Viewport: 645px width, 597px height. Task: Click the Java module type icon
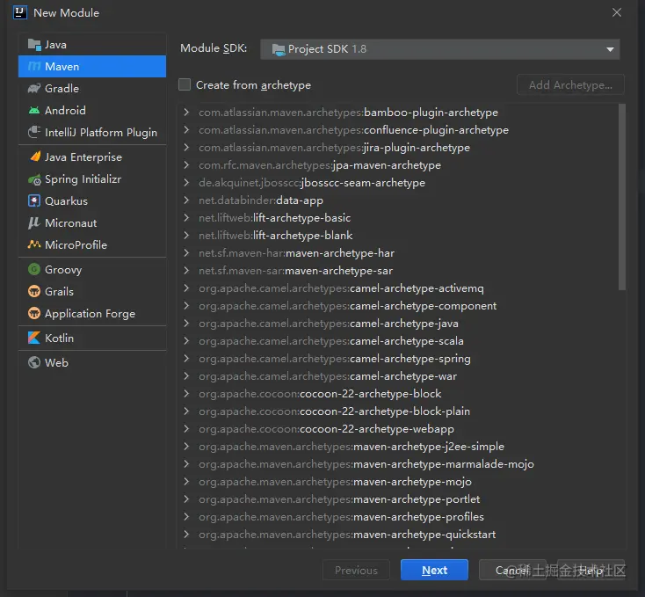34,45
